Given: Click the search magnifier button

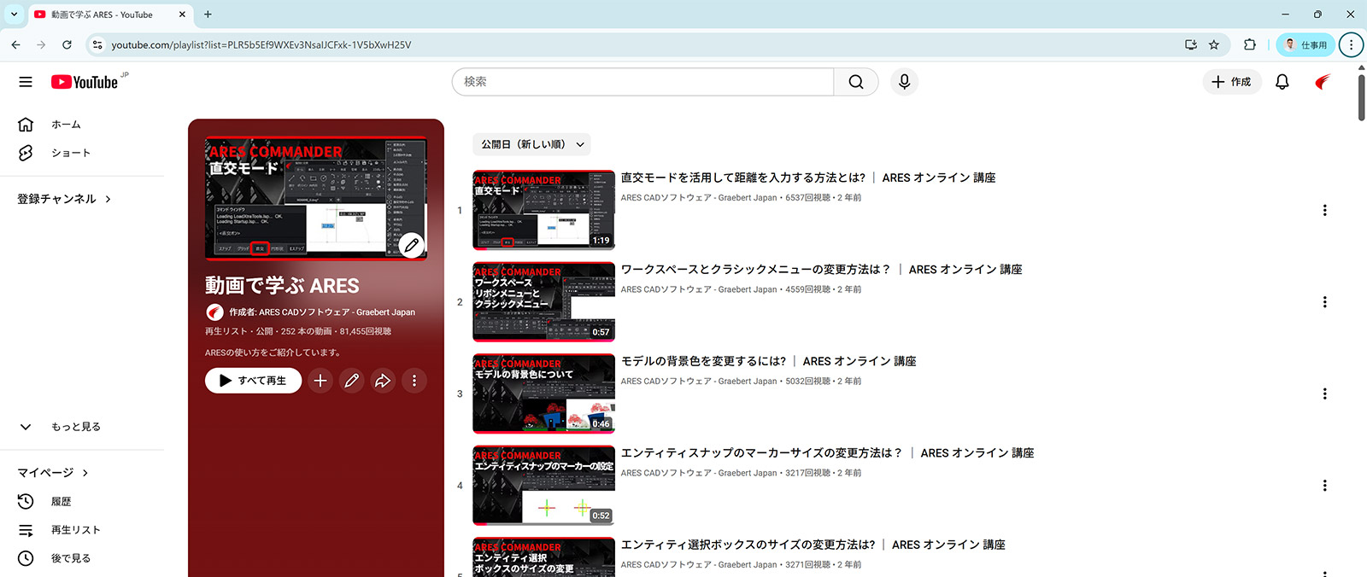Looking at the screenshot, I should point(856,82).
